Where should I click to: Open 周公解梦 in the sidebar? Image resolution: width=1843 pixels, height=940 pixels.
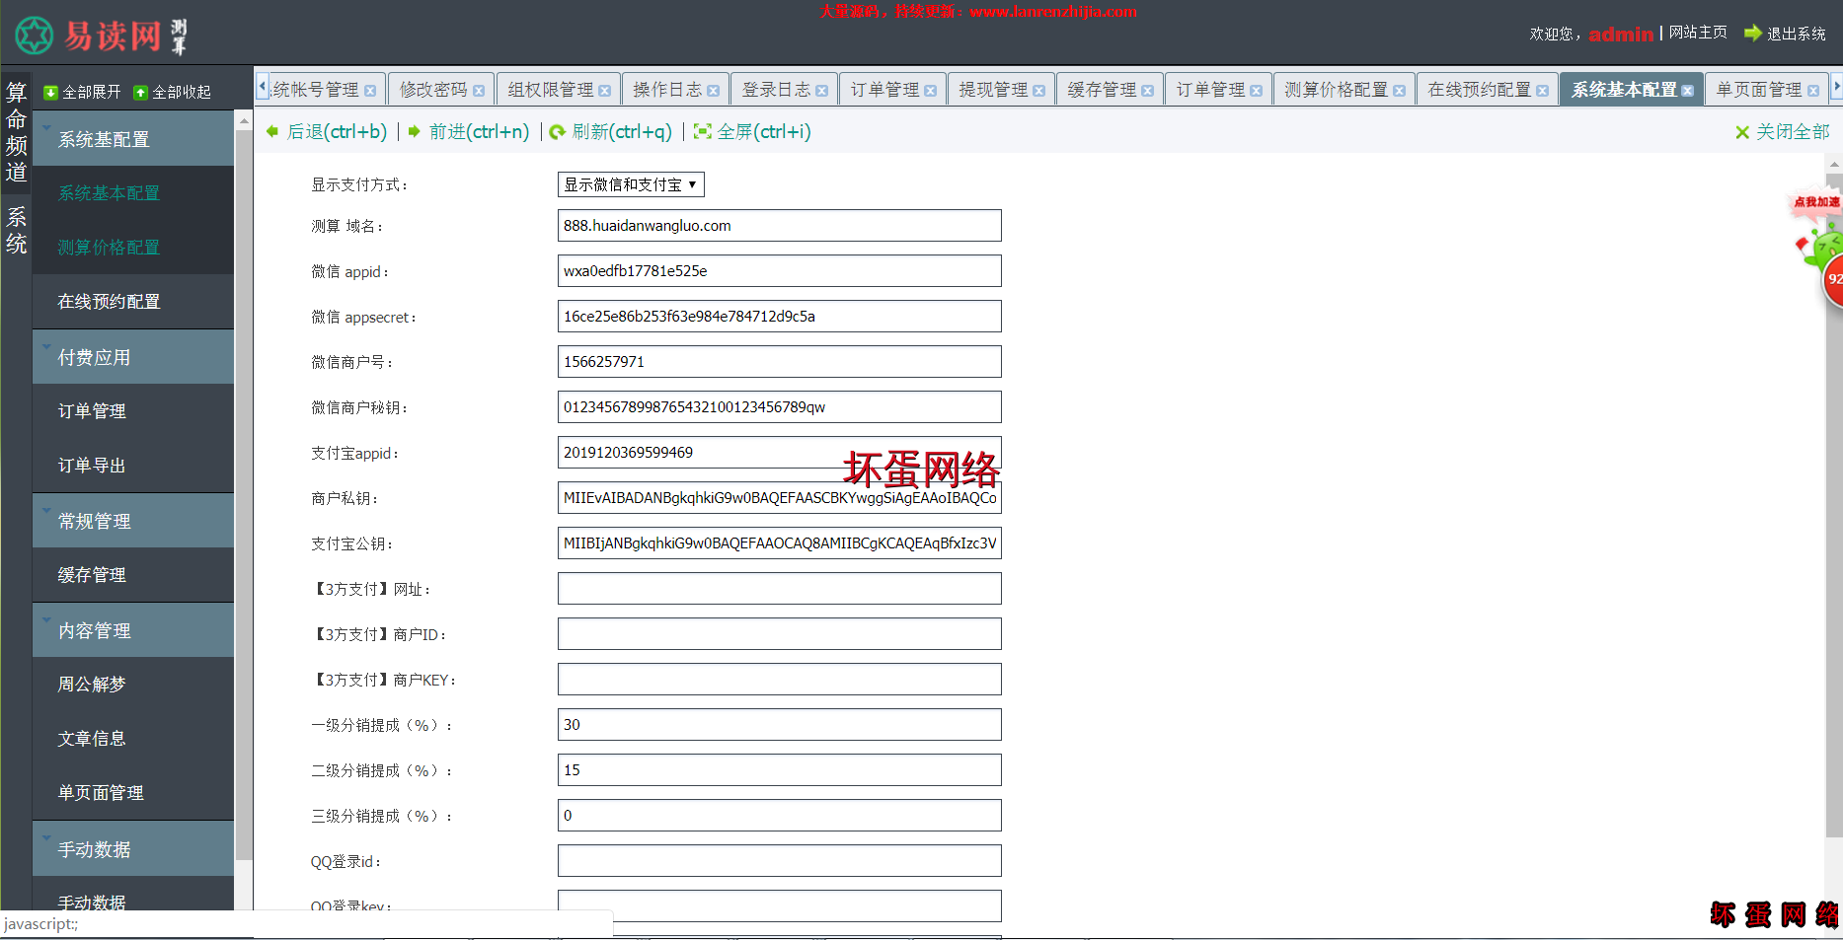133,685
